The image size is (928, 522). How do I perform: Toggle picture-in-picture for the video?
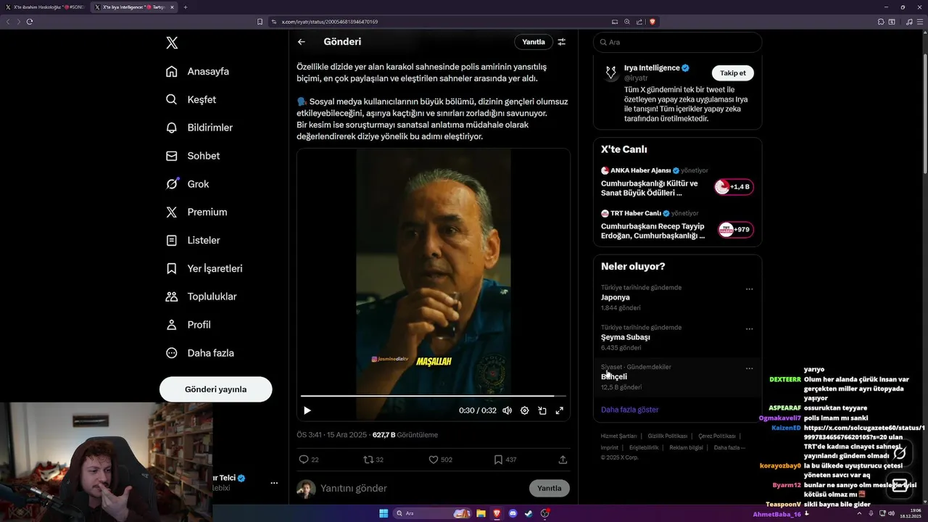point(542,410)
